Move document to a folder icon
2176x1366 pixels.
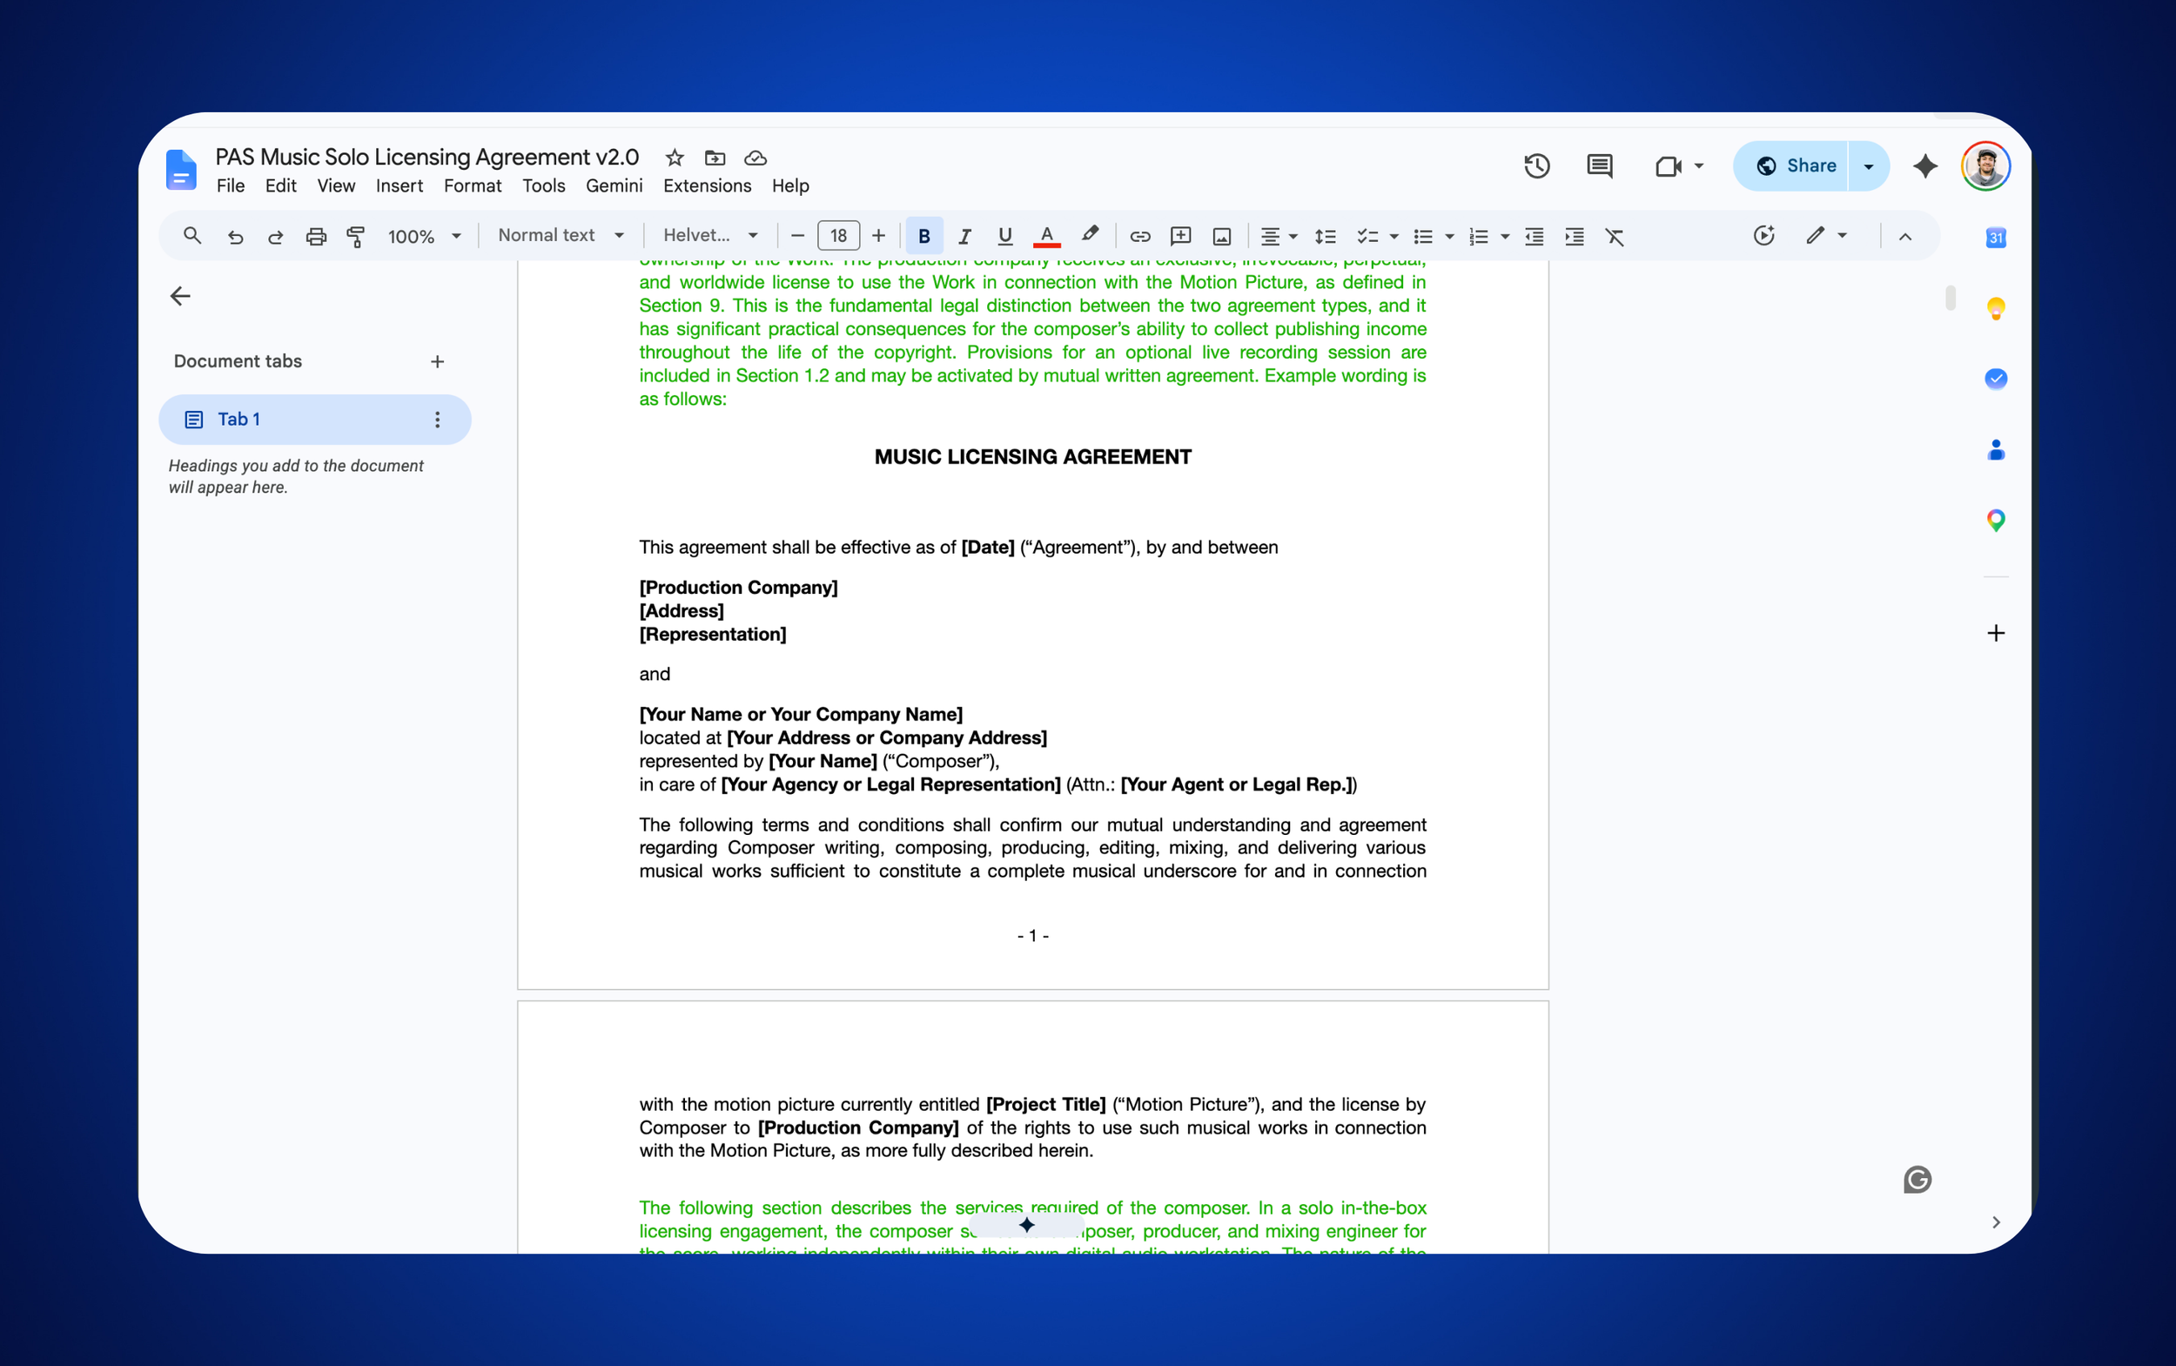point(715,158)
